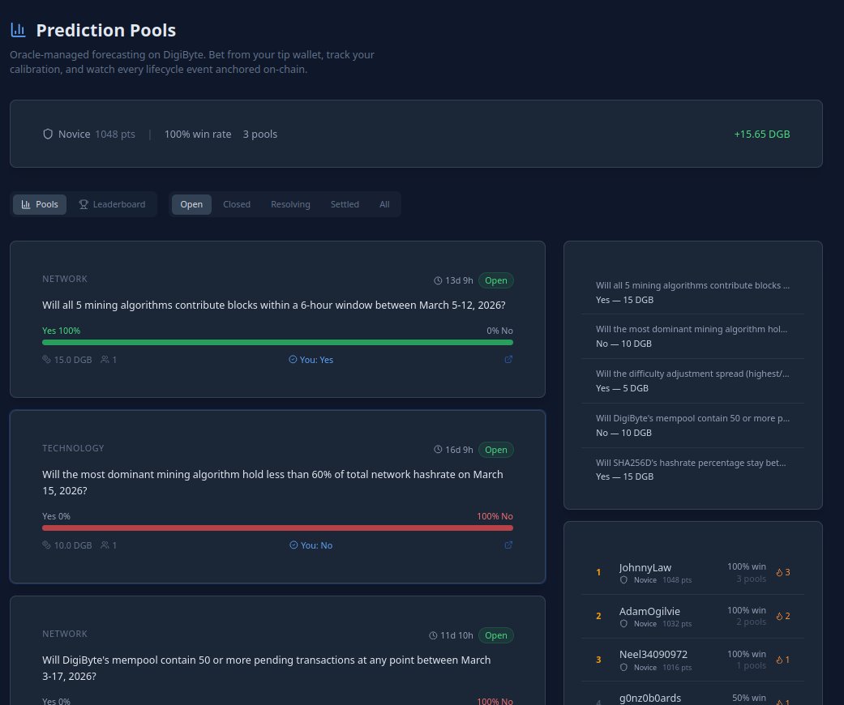
Task: Select the Open filter
Action: point(191,204)
